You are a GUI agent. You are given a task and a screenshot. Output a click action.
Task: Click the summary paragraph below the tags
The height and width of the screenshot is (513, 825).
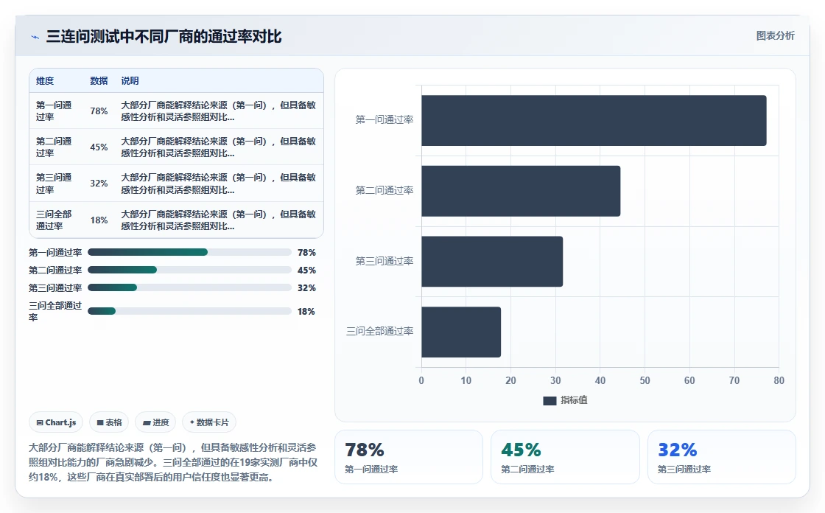tap(173, 462)
